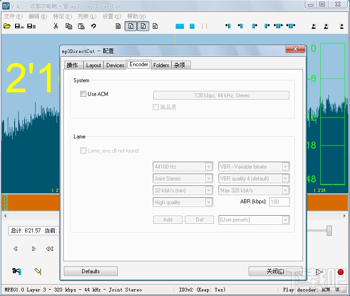Click the ABR (kbps) input field
The image size is (350, 296).
[279, 202]
